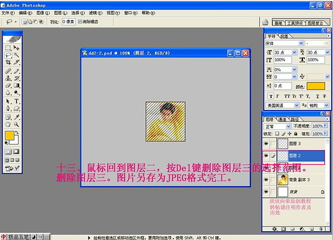The height and width of the screenshot is (240, 333).
Task: Toggle lock all padlock icon
Action: (x=296, y=133)
